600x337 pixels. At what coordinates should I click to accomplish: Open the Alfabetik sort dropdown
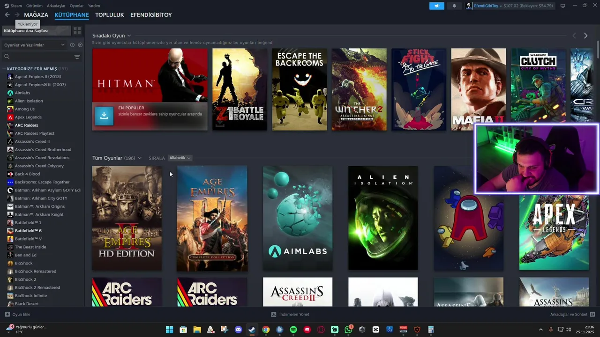(x=180, y=158)
